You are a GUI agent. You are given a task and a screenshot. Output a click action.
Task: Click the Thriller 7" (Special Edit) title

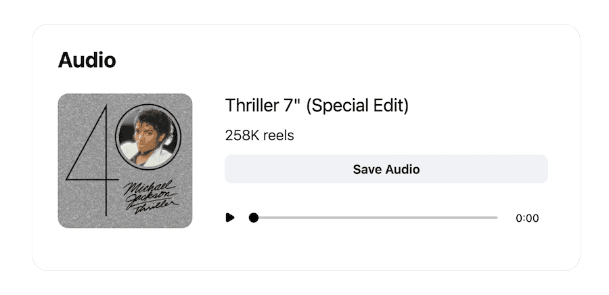(x=317, y=106)
